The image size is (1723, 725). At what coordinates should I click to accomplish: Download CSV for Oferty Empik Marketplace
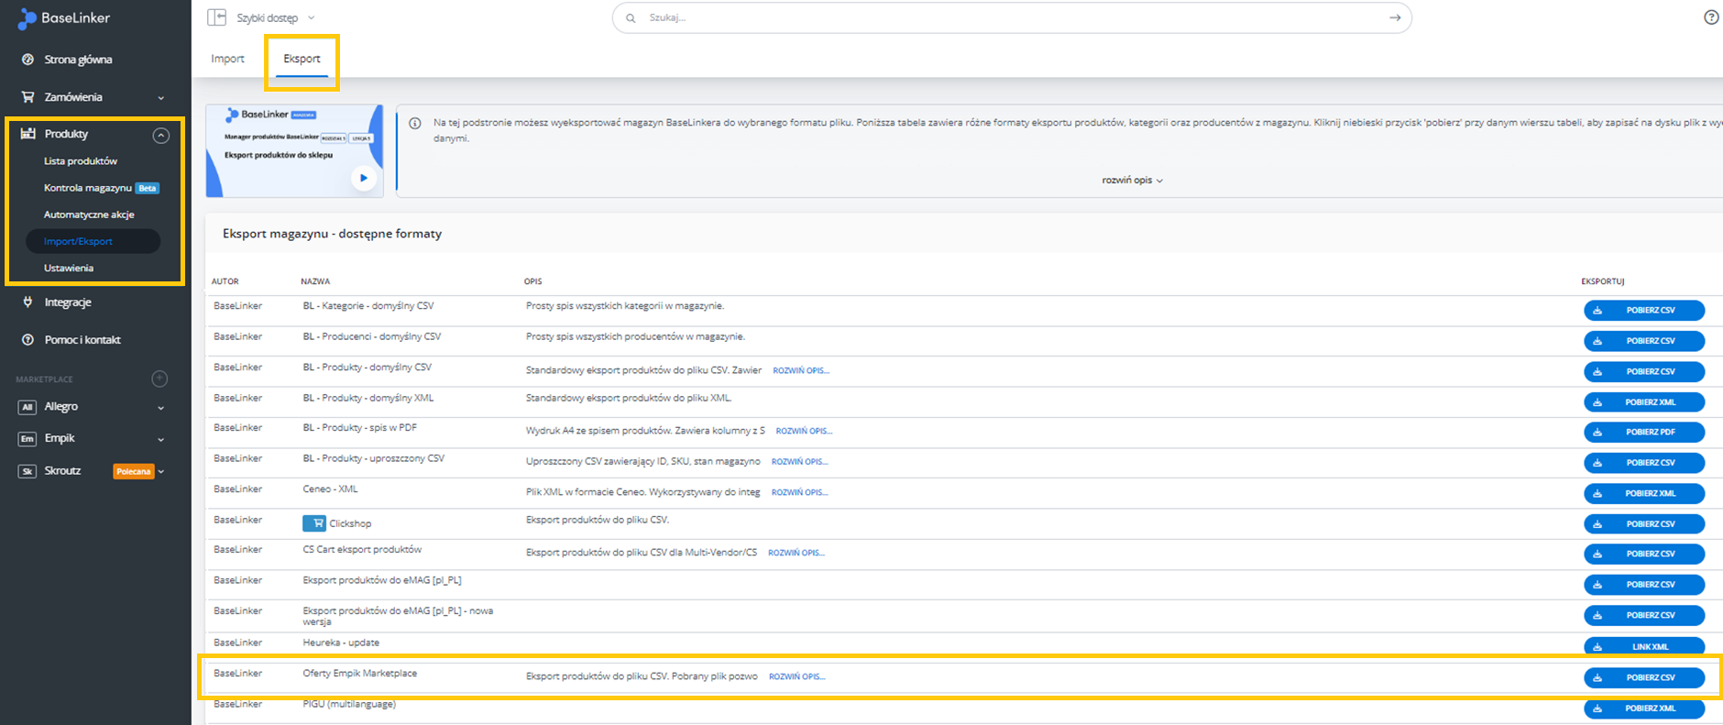(1643, 677)
